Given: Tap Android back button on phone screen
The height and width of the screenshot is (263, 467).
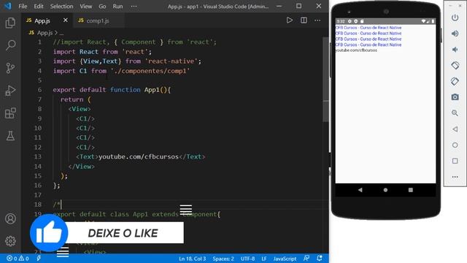Looking at the screenshot, I should (360, 190).
